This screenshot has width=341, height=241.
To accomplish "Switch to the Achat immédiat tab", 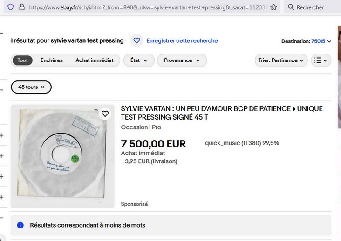I will point(95,60).
